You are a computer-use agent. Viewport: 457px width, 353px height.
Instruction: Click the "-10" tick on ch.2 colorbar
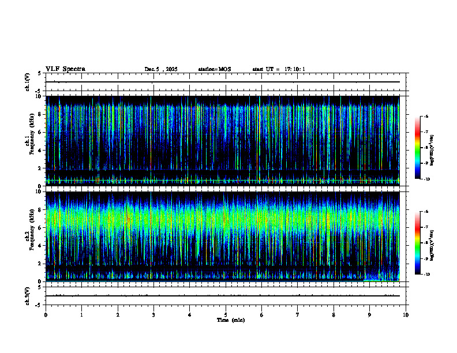[x=426, y=275]
